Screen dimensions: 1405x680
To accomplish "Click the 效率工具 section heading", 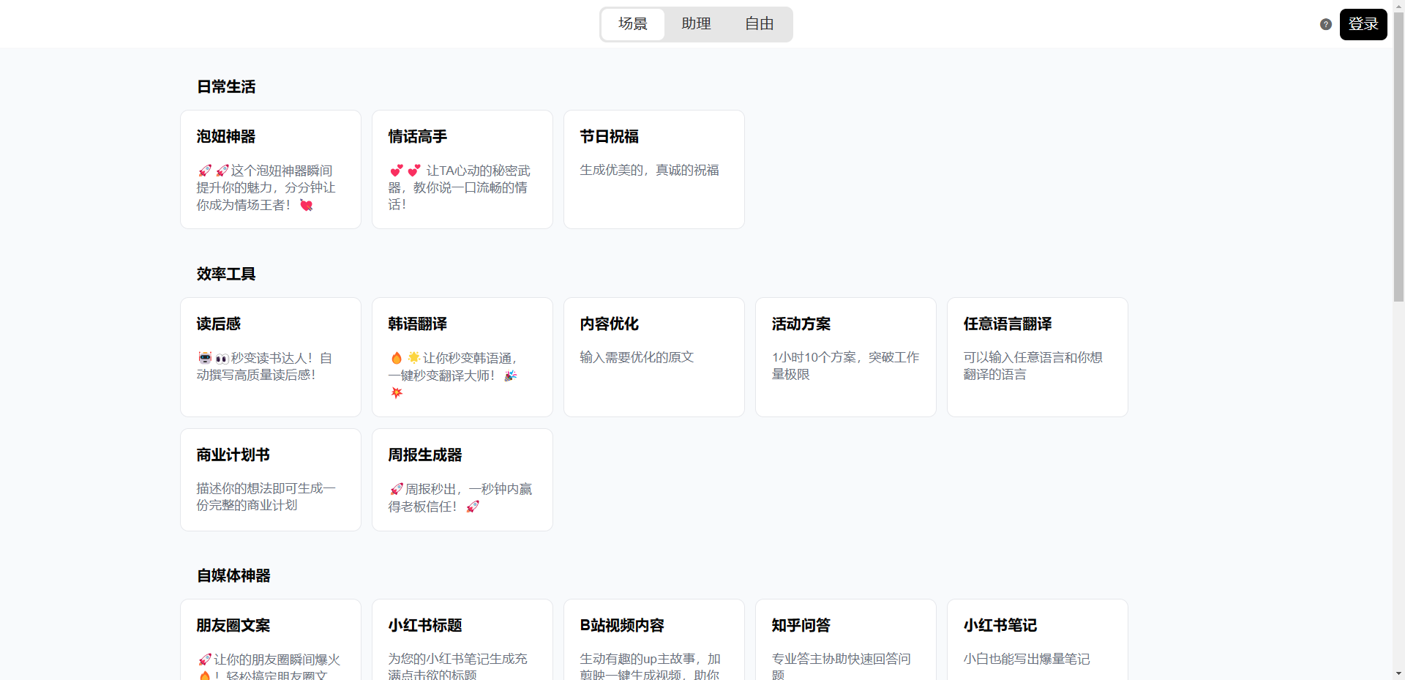I will click(x=226, y=274).
